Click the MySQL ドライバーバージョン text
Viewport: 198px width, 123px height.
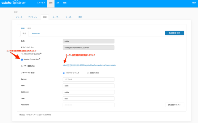click(x=35, y=115)
